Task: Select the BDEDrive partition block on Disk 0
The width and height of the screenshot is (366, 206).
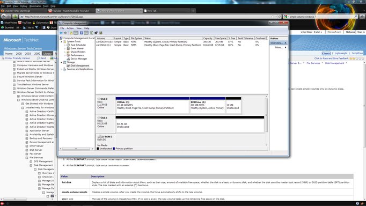Action: [207, 105]
